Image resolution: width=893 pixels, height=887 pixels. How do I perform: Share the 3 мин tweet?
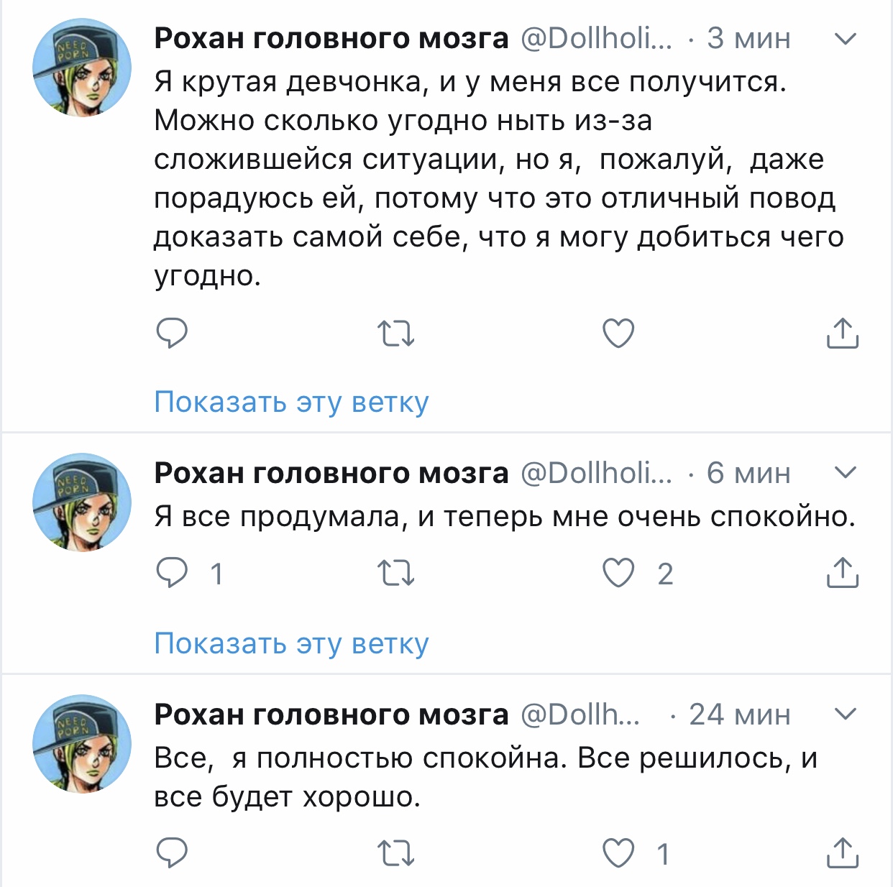pyautogui.click(x=843, y=334)
